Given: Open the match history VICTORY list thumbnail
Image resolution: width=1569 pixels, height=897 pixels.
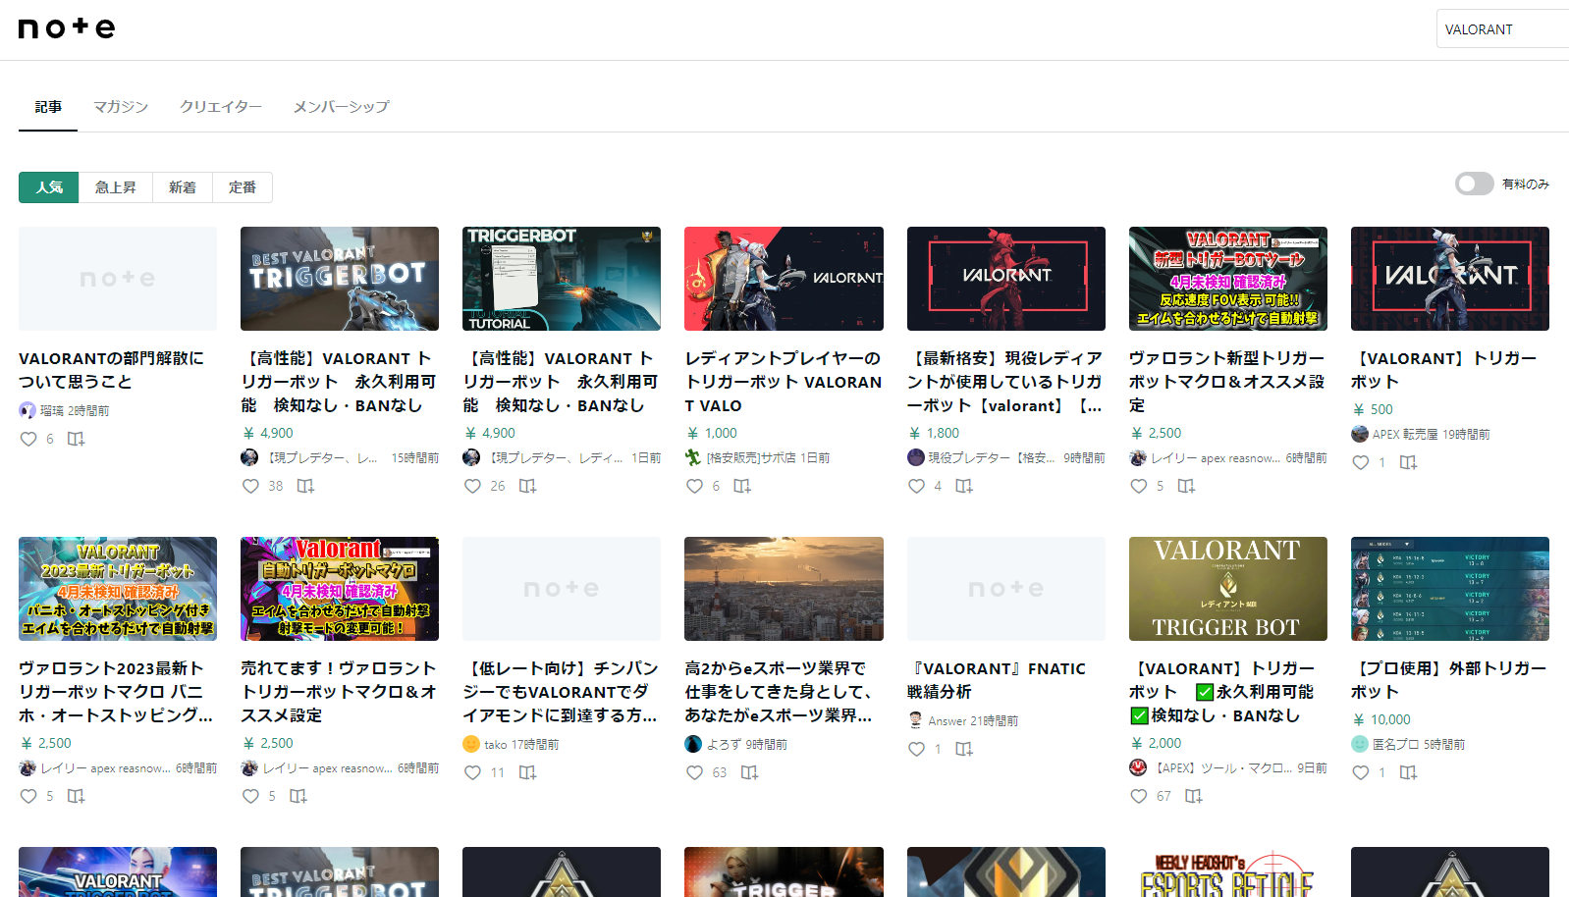Looking at the screenshot, I should point(1450,589).
